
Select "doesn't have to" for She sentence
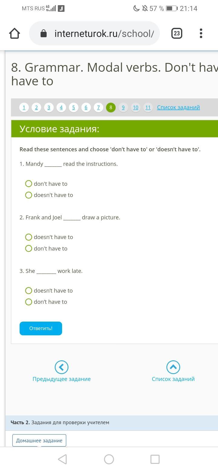coord(29,290)
